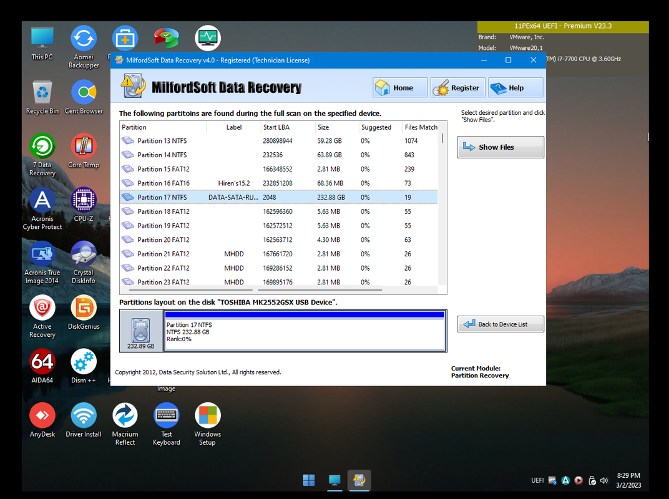Select Partition 17 NTFS row
Image resolution: width=669 pixels, height=499 pixels.
[279, 197]
